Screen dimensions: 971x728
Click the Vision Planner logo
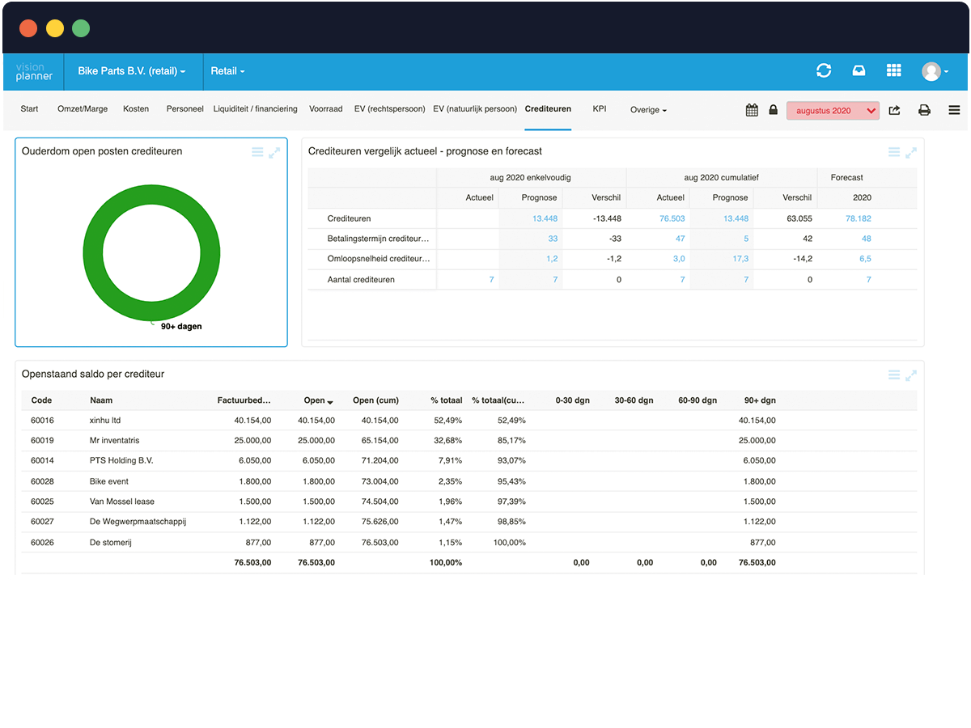click(x=34, y=71)
